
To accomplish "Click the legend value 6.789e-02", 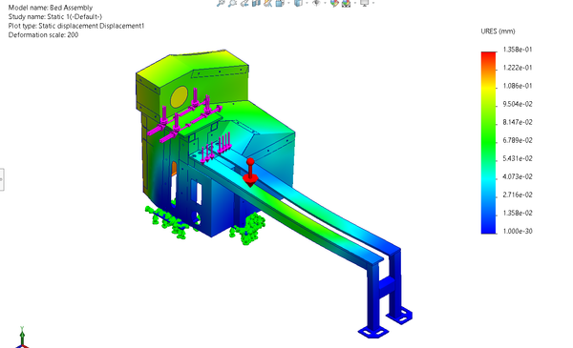I will point(518,140).
